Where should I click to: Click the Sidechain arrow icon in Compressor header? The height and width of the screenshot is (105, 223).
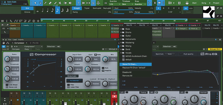(x=58, y=46)
